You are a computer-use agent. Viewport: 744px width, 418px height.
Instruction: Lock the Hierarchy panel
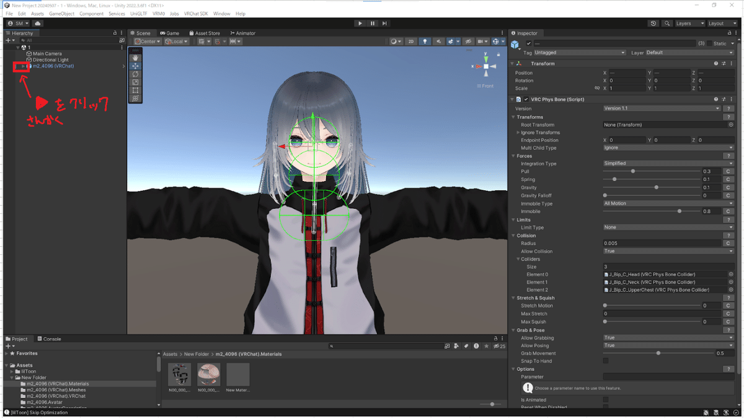pos(114,33)
